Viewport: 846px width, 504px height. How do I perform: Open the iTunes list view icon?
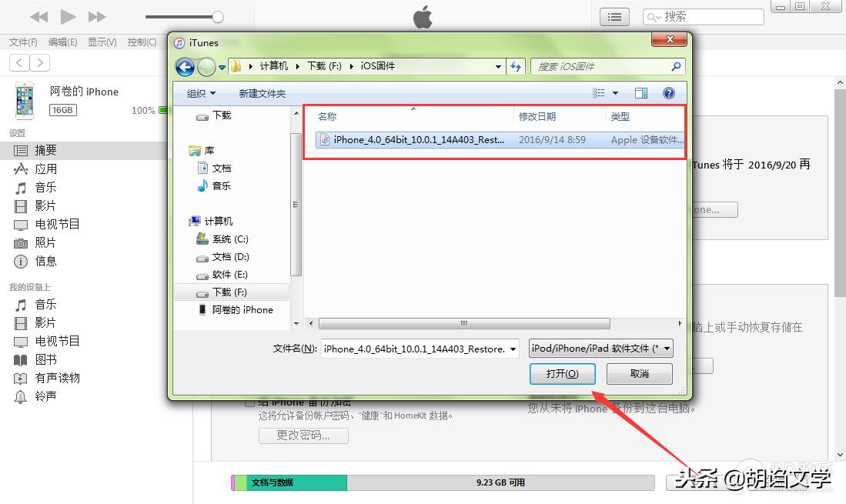(614, 17)
